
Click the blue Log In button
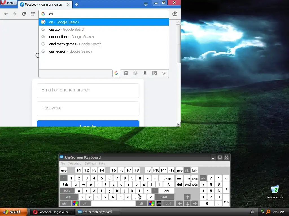[x=88, y=124]
